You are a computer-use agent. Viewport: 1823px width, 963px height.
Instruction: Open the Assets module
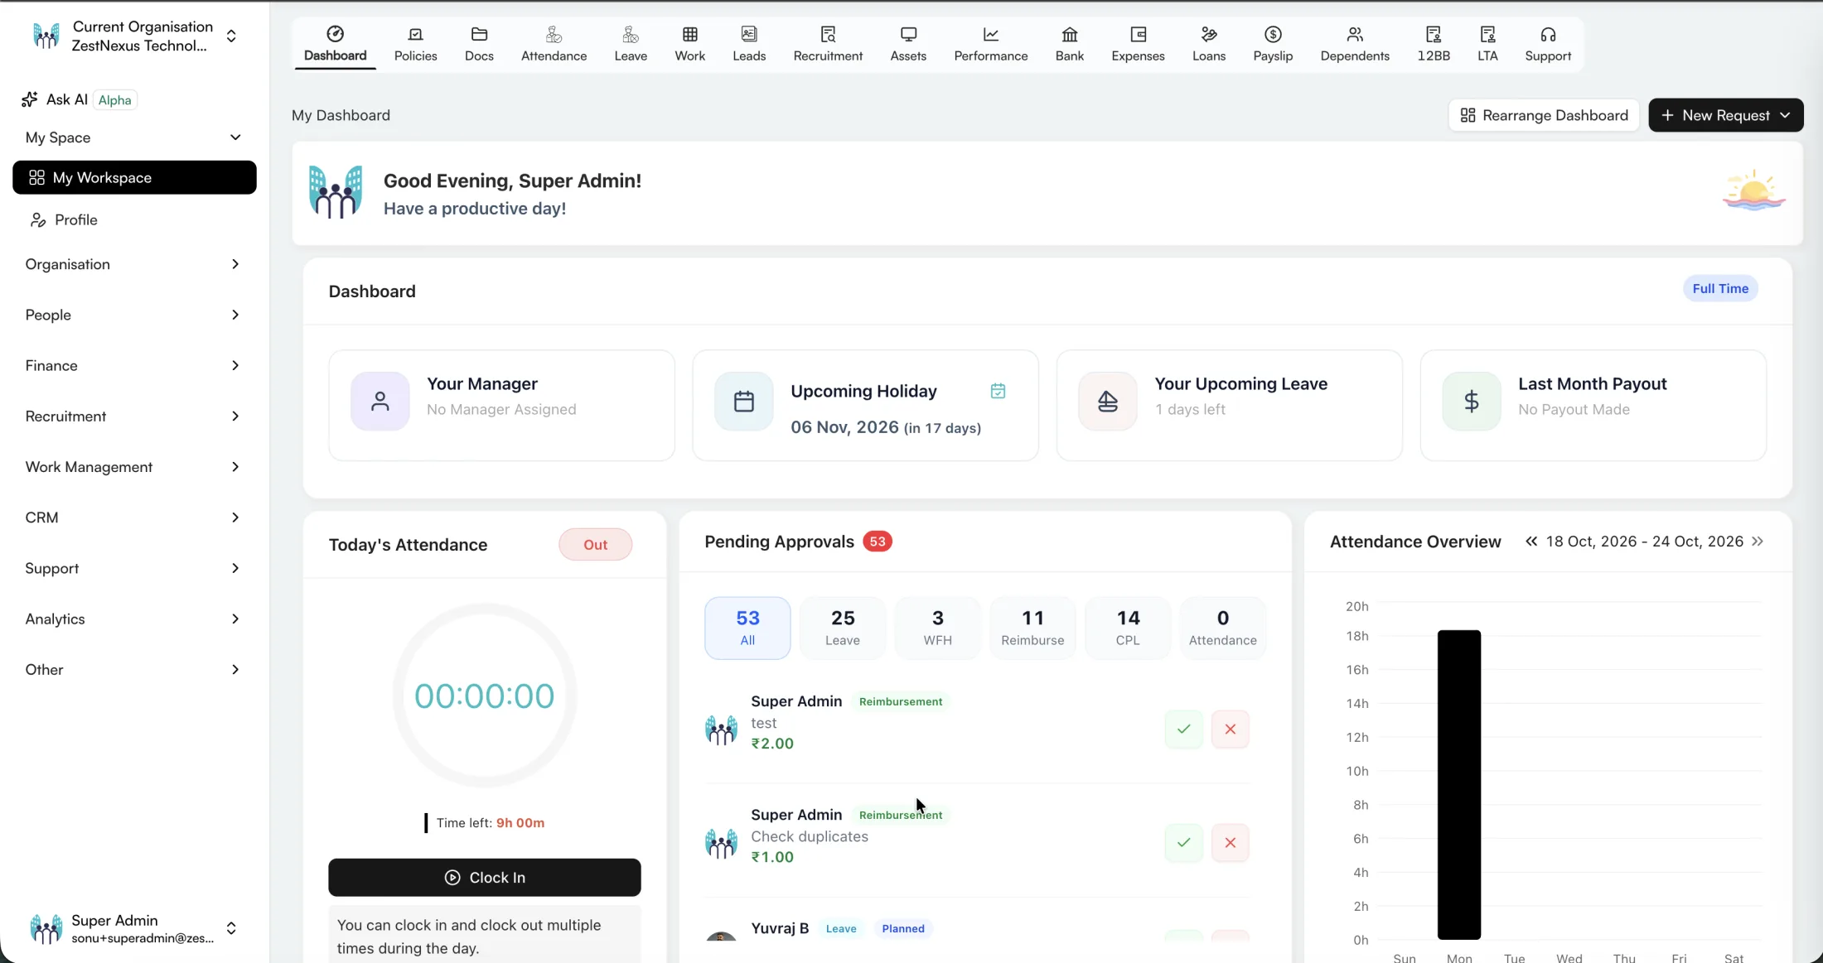[x=908, y=44]
